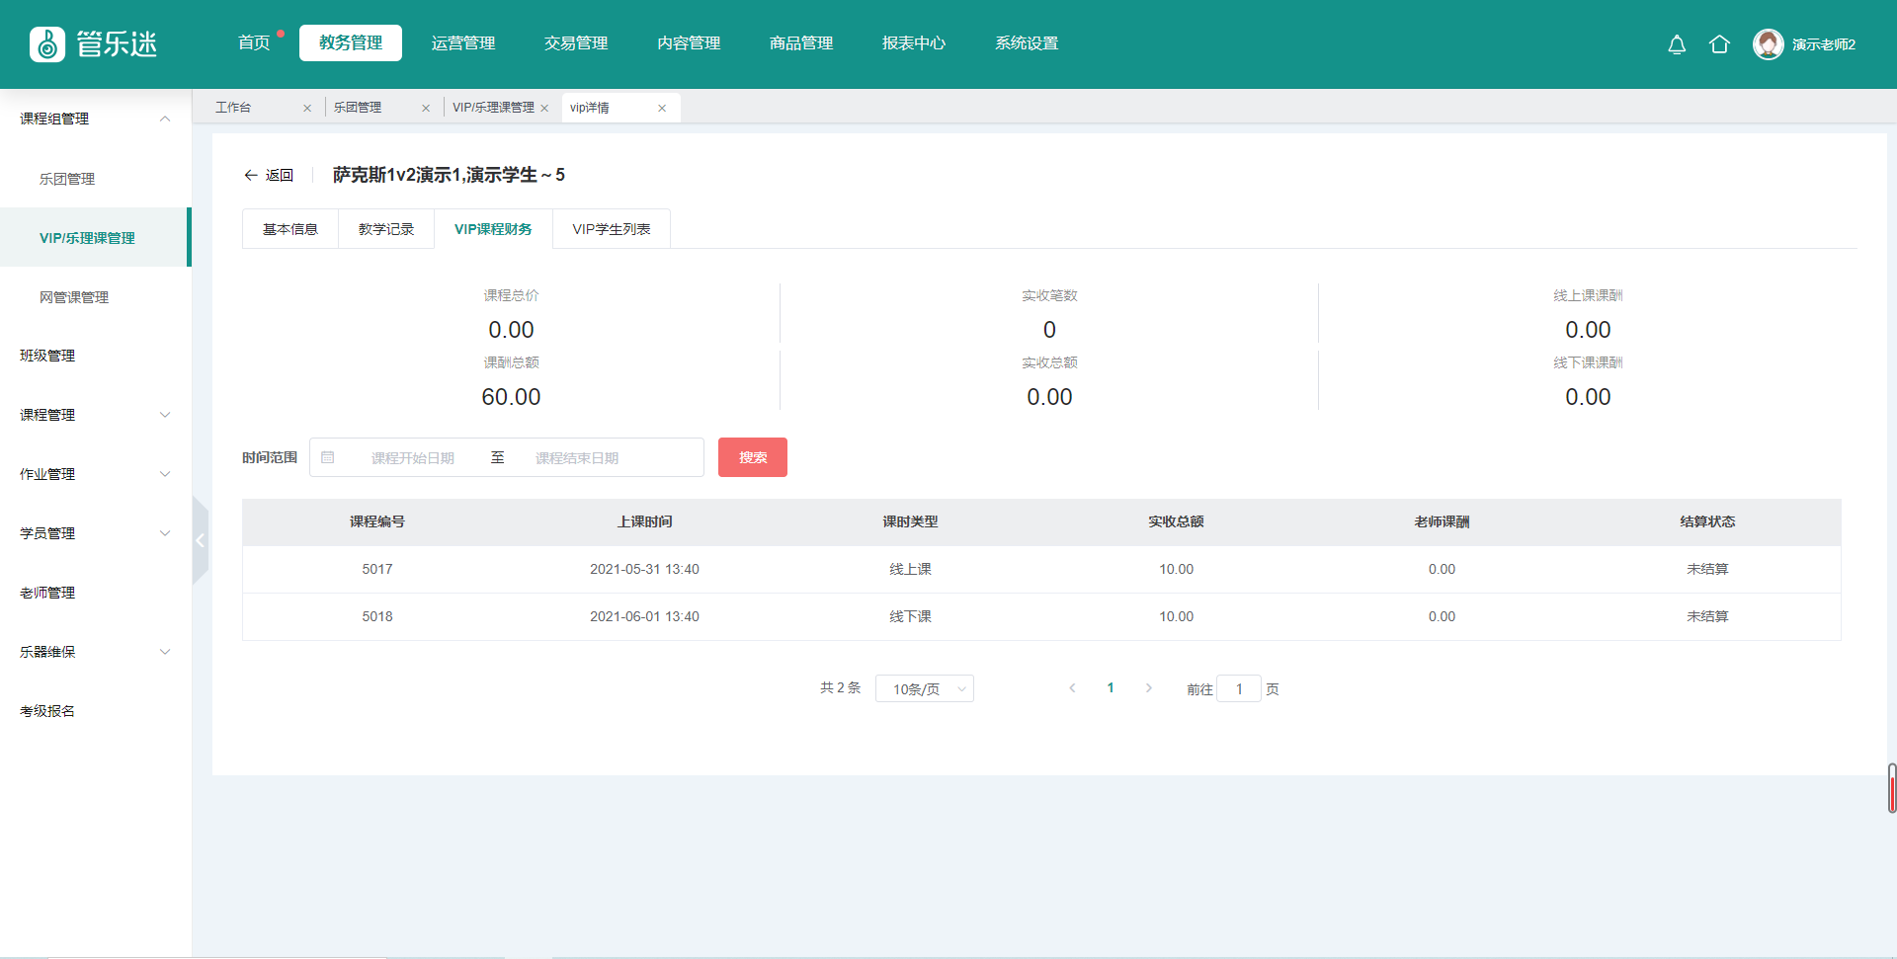Open 网管课管理 in the sidebar
Screen dimensions: 1897x959
[74, 297]
